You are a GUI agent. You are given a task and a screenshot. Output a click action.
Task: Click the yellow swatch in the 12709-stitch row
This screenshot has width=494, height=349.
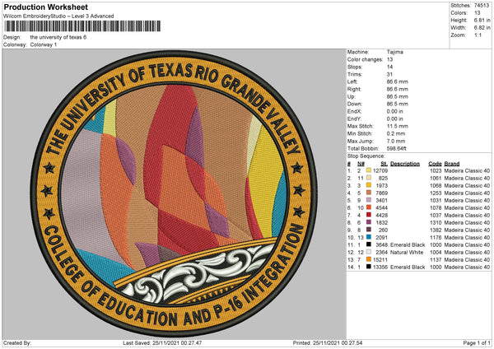(369, 170)
